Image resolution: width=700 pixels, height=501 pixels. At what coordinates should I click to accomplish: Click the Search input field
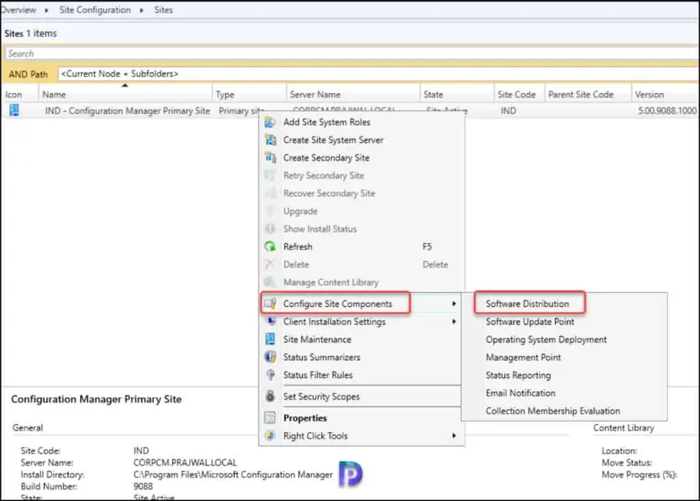352,53
